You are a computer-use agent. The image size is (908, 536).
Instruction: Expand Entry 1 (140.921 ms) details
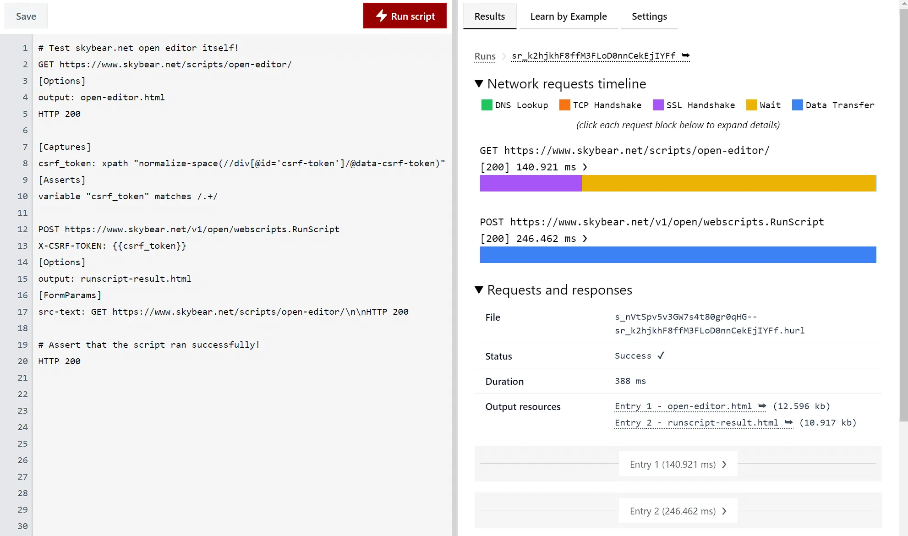click(x=678, y=464)
